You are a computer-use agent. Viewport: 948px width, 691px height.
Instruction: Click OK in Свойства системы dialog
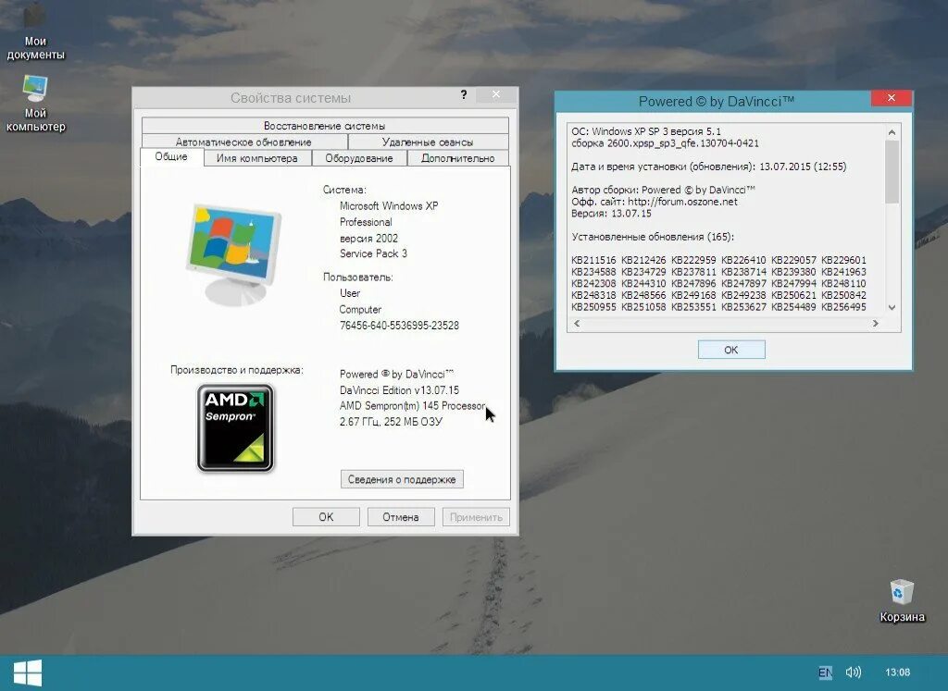[326, 517]
